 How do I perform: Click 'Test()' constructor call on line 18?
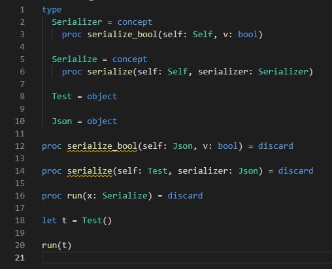97,221
